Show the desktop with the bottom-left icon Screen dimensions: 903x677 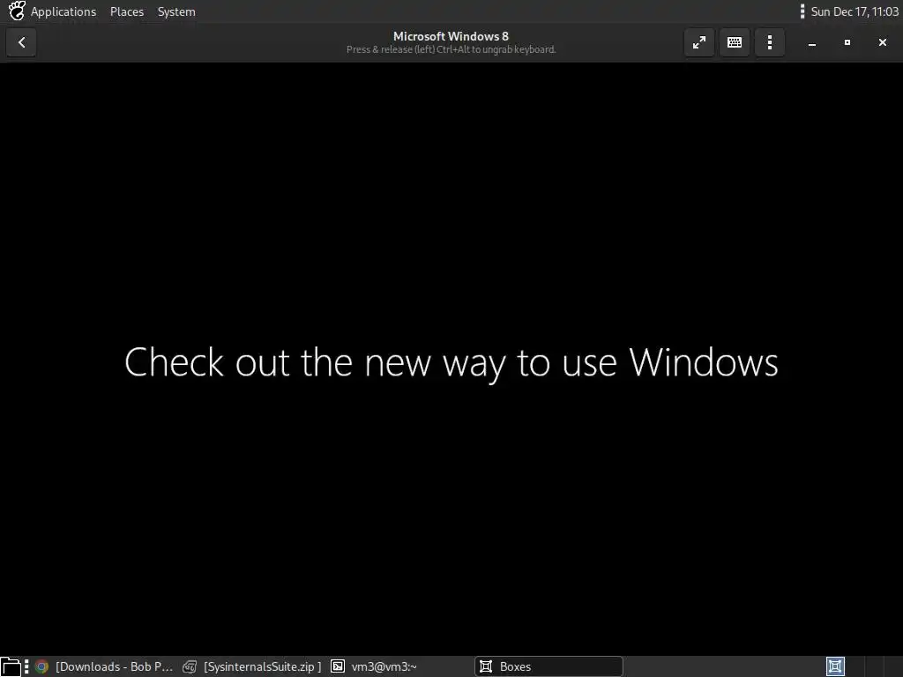pyautogui.click(x=11, y=666)
